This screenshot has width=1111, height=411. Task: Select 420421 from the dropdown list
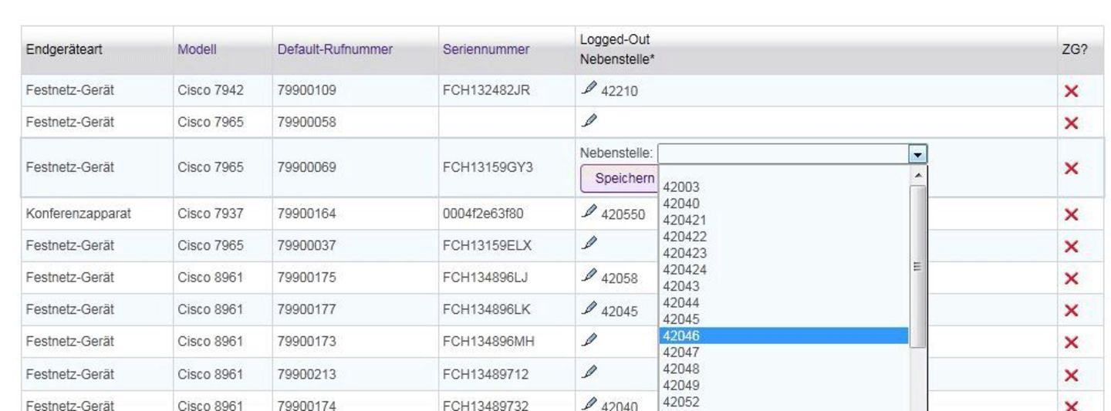pyautogui.click(x=783, y=219)
